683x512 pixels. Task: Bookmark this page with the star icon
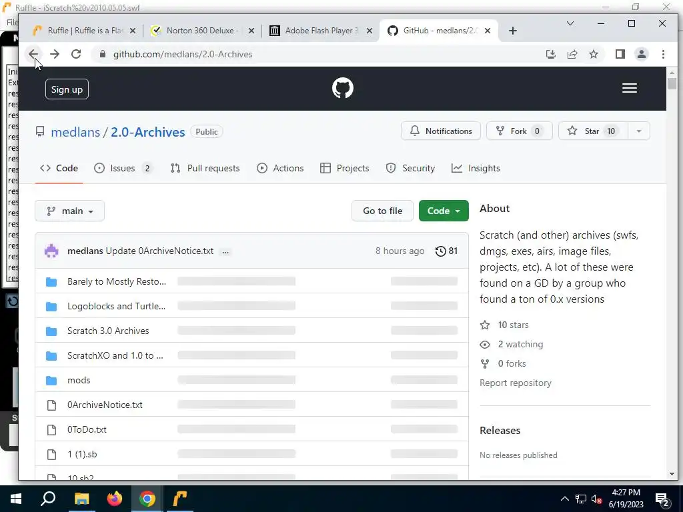point(593,54)
